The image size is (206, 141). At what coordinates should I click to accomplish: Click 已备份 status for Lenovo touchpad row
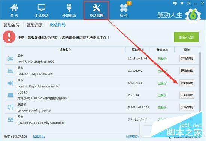(x=162, y=108)
